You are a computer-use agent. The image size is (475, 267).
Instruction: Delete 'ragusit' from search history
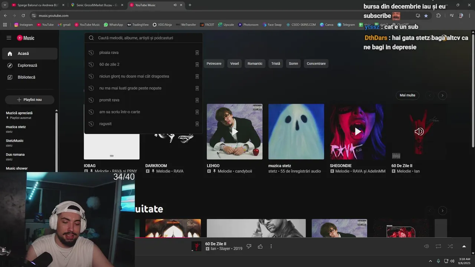[197, 124]
